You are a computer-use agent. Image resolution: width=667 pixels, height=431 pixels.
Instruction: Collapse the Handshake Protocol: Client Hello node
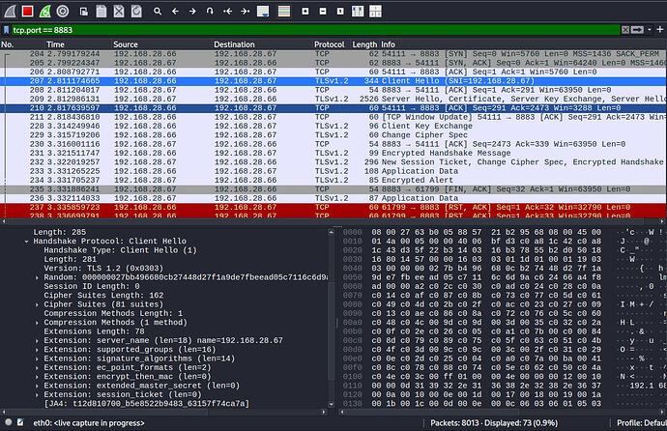coord(26,242)
